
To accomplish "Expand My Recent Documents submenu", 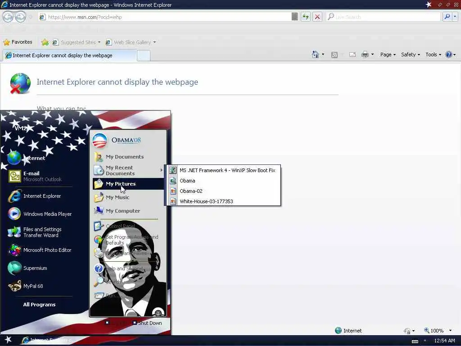I will click(128, 170).
